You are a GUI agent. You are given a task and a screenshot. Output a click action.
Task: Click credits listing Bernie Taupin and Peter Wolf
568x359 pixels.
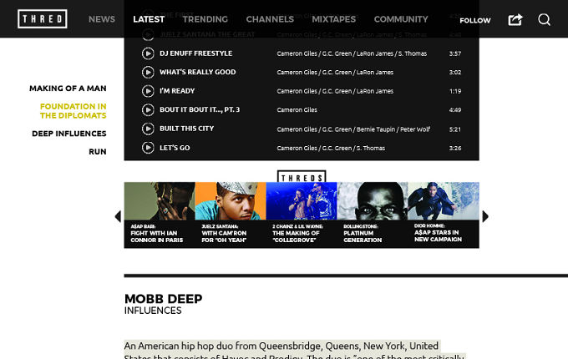(353, 129)
